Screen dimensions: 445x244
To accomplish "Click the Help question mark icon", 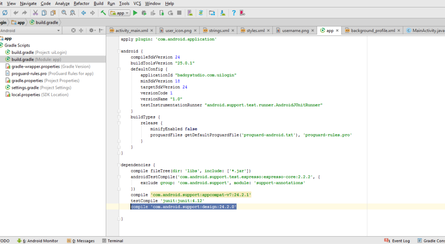I will 234,13.
